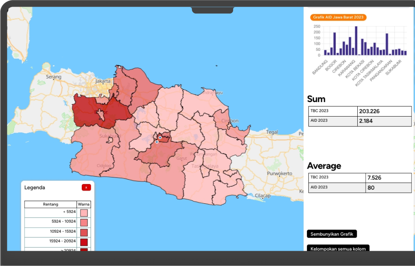Click the '< 5924' legend color swatch
The width and height of the screenshot is (415, 266).
point(84,213)
